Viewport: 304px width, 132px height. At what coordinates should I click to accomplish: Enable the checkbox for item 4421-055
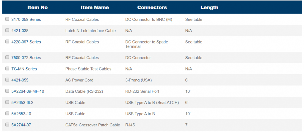click(7, 80)
